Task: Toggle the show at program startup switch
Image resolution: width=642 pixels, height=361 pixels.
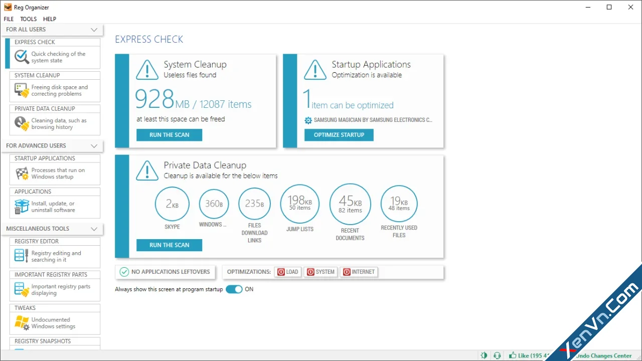Action: tap(234, 289)
